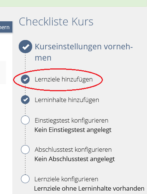
Task: Click the checkmark beside Lerninhalte hinzufügen
Action: [25, 100]
